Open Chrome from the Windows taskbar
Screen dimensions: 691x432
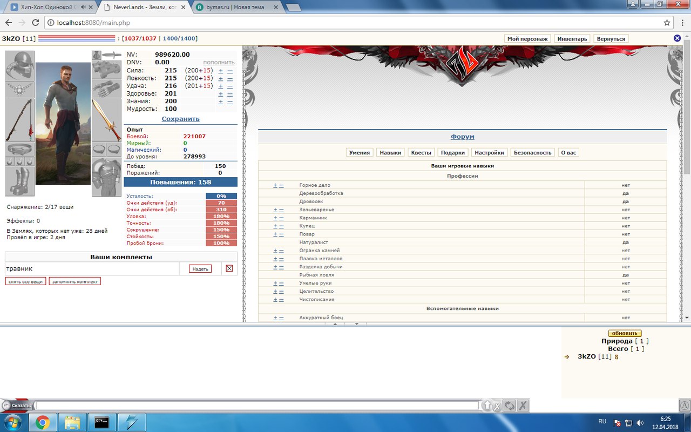click(43, 422)
